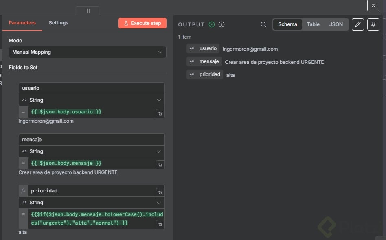Select the Parameters tab
The height and width of the screenshot is (240, 386).
coord(22,23)
